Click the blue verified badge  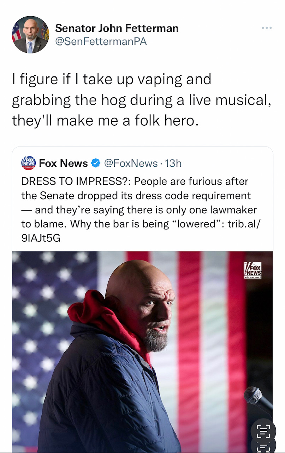click(x=95, y=163)
